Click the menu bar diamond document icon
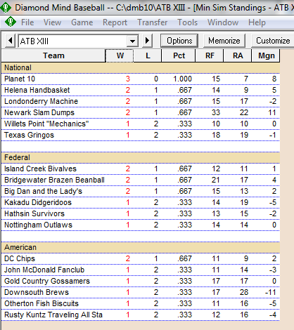 click(11, 22)
